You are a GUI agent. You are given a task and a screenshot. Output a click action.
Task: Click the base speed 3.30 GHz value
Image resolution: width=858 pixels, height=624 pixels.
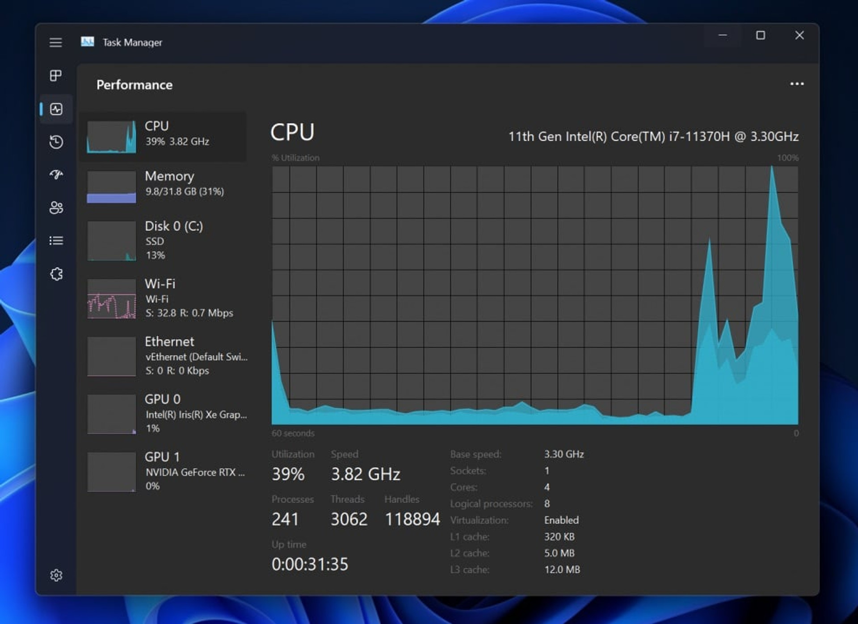coord(564,454)
